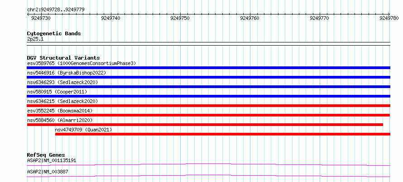Click ruler position 9249780
Viewport: 403px width, 182px height.
(x=389, y=18)
